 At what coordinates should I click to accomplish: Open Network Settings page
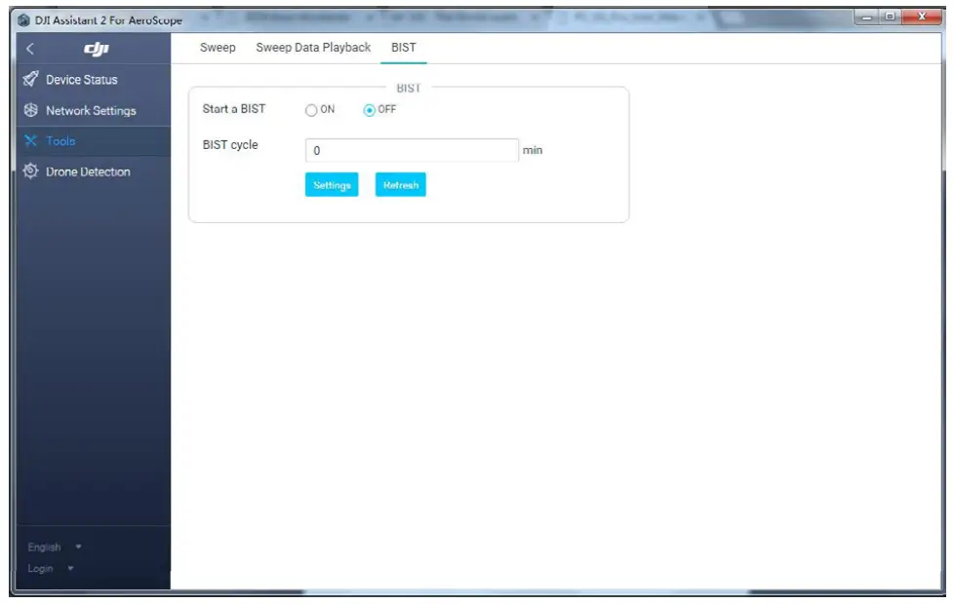tap(94, 111)
